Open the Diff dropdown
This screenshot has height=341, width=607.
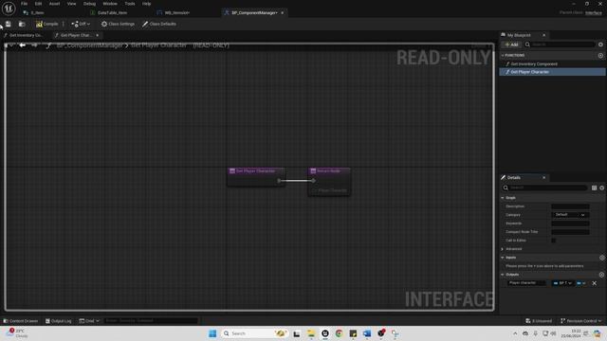click(x=81, y=24)
